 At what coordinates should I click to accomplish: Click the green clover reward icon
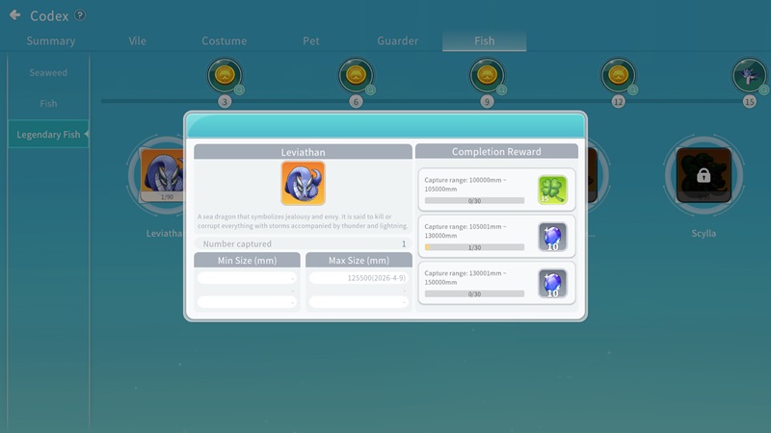[552, 190]
